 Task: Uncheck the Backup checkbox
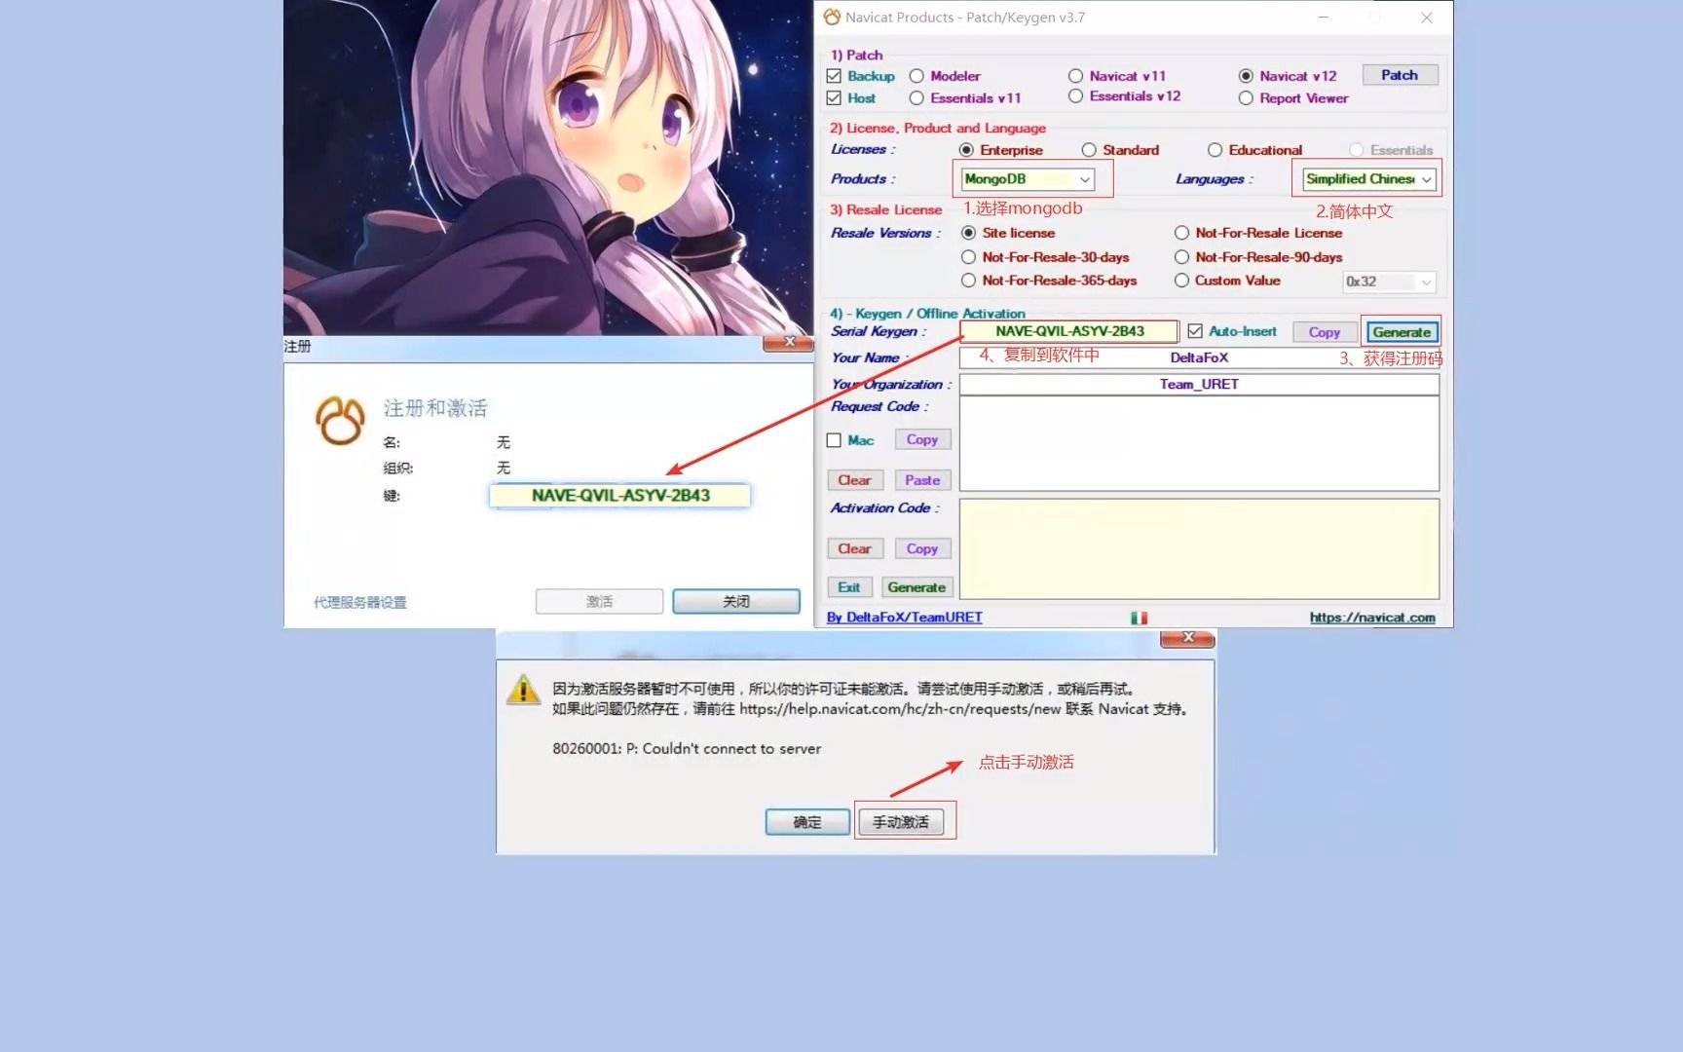click(834, 75)
